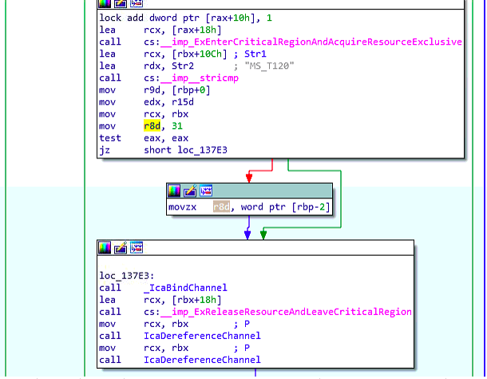The image size is (487, 379).
Task: Click the edit icon on the top code block
Action: pyautogui.click(x=121, y=3)
